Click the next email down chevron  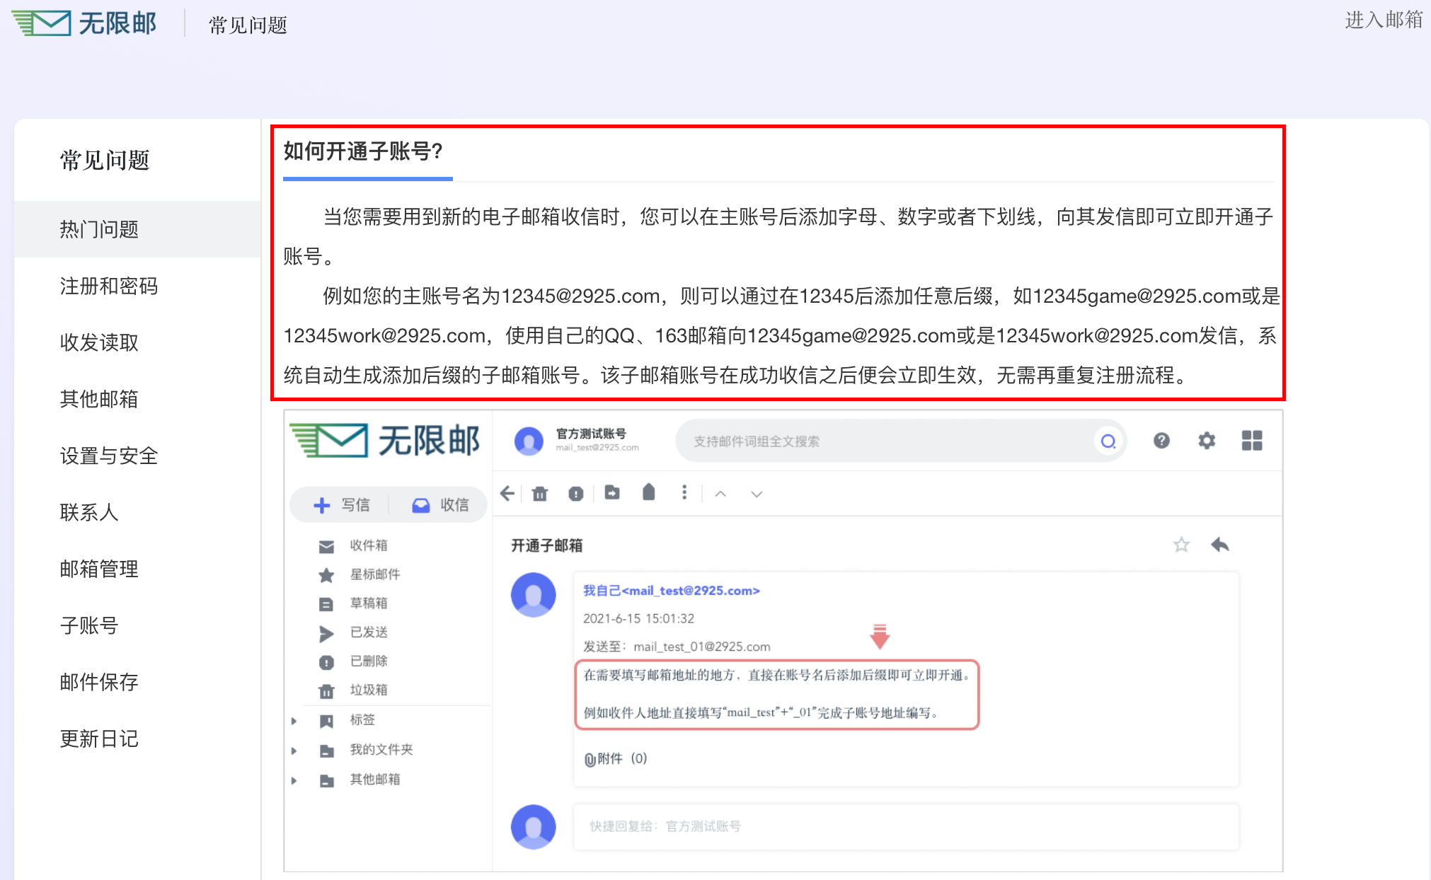(757, 494)
